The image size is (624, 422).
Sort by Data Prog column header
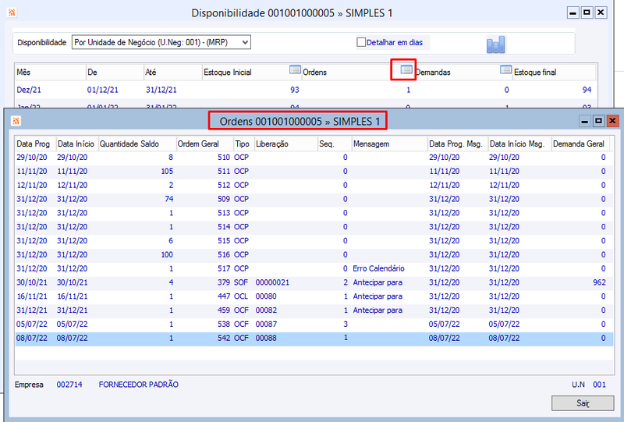(35, 144)
